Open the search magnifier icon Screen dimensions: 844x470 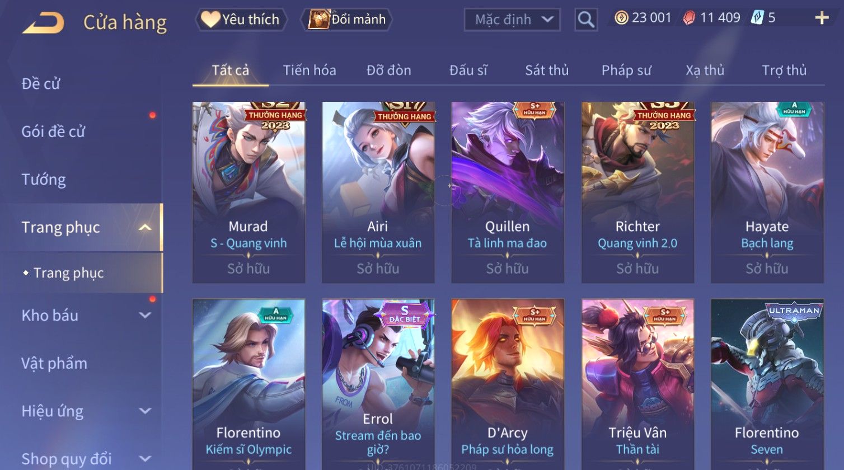586,20
